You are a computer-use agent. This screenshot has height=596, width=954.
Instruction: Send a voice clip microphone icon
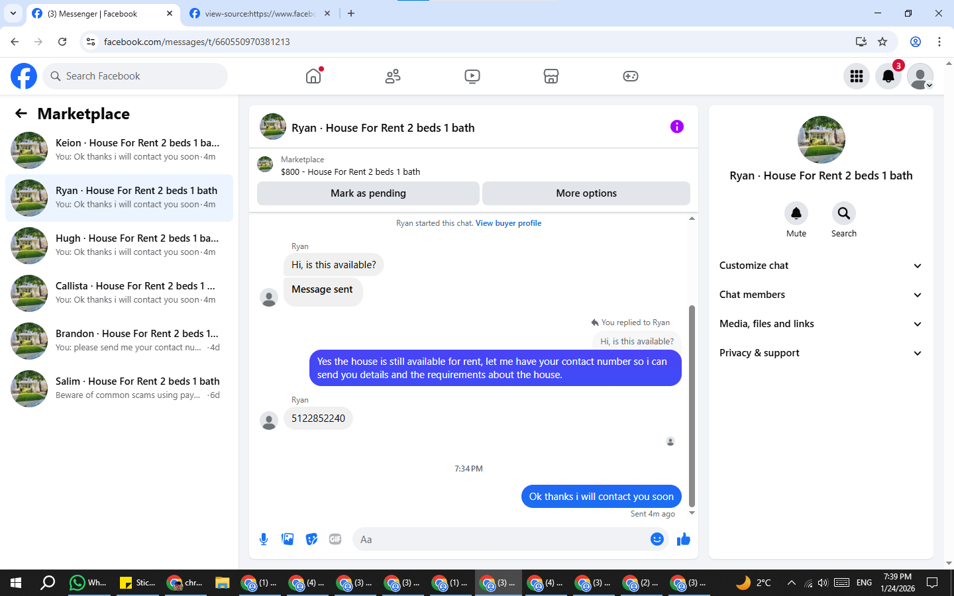pyautogui.click(x=264, y=539)
